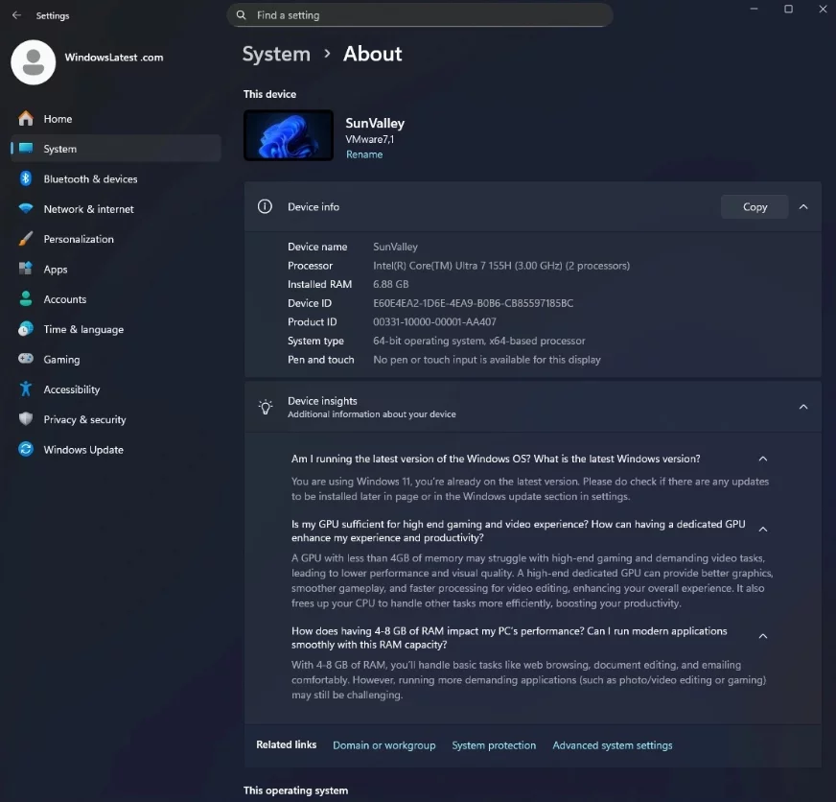The image size is (836, 802).
Task: Select System in the sidebar
Action: [x=116, y=149]
